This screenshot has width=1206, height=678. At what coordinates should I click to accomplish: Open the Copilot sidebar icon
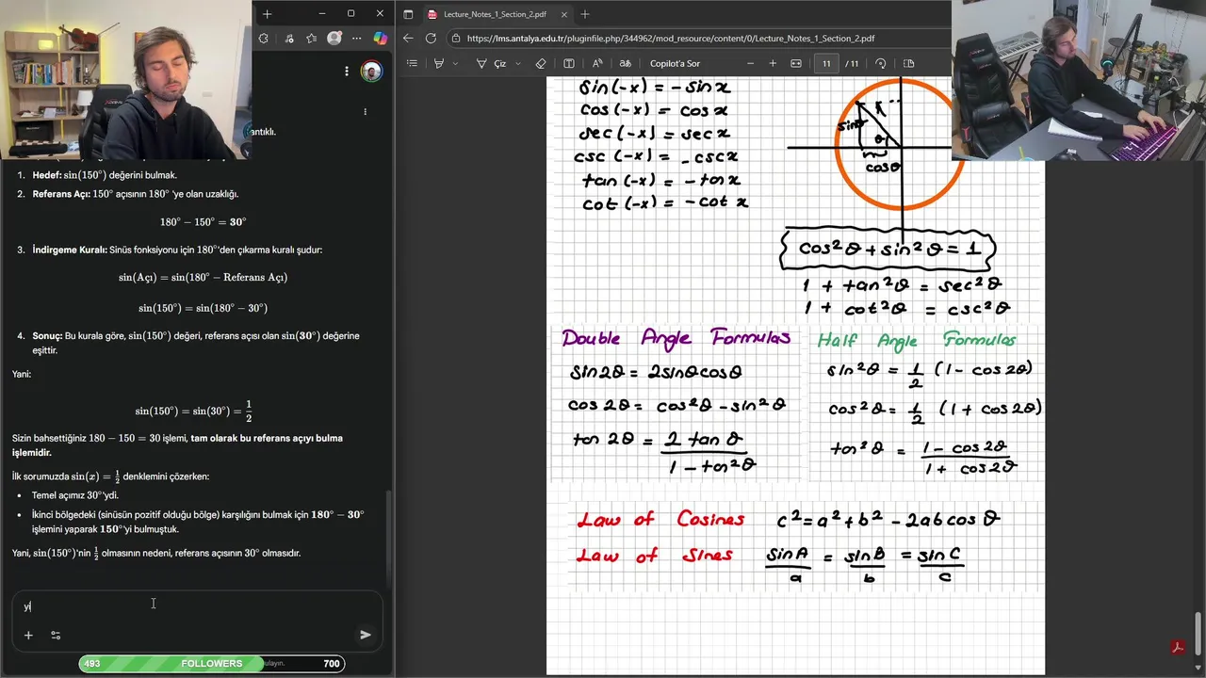tap(380, 39)
